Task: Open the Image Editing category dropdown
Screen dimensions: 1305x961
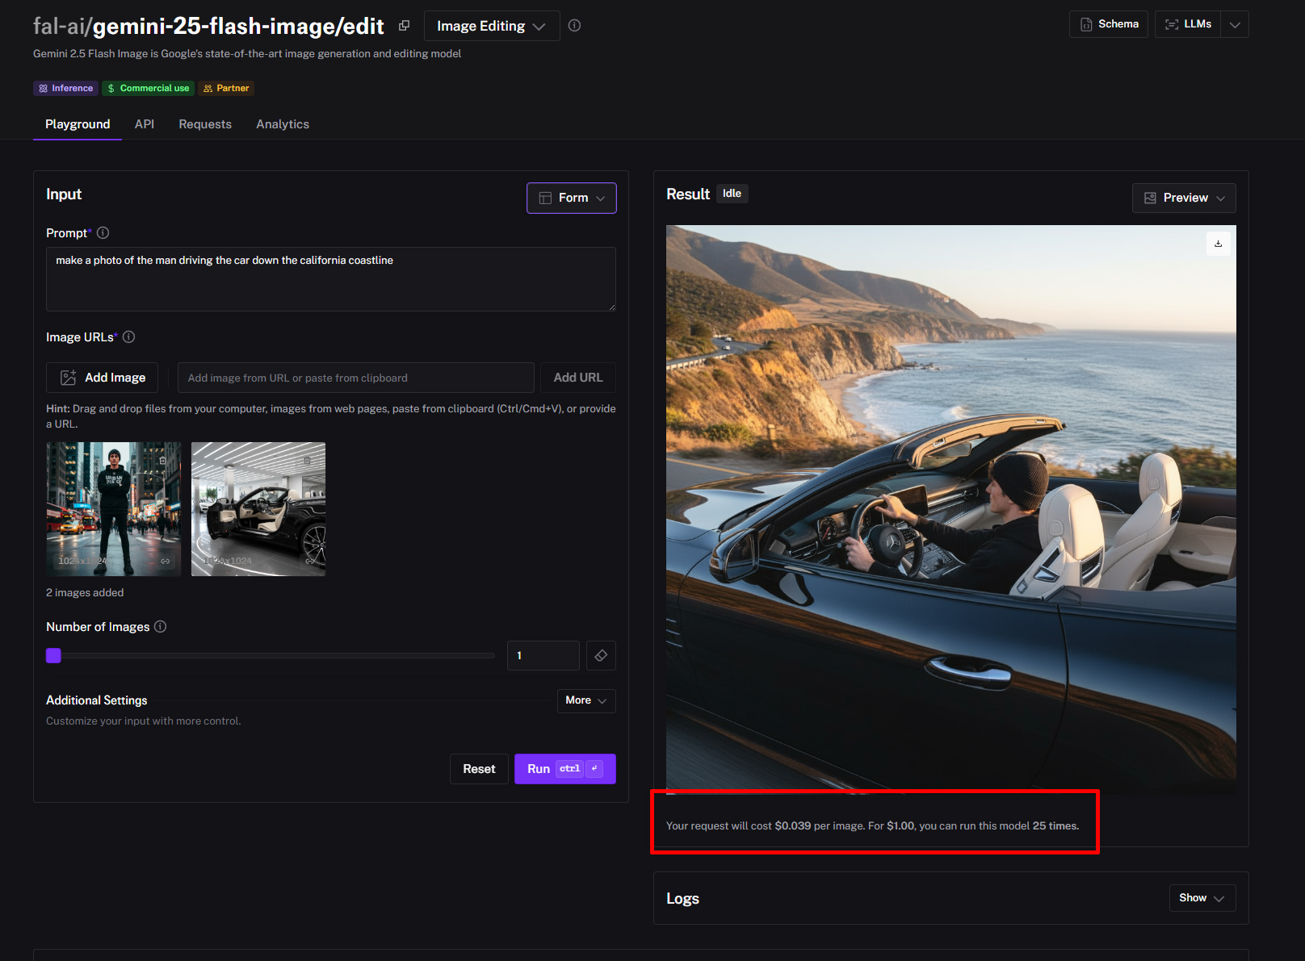Action: coord(491,27)
